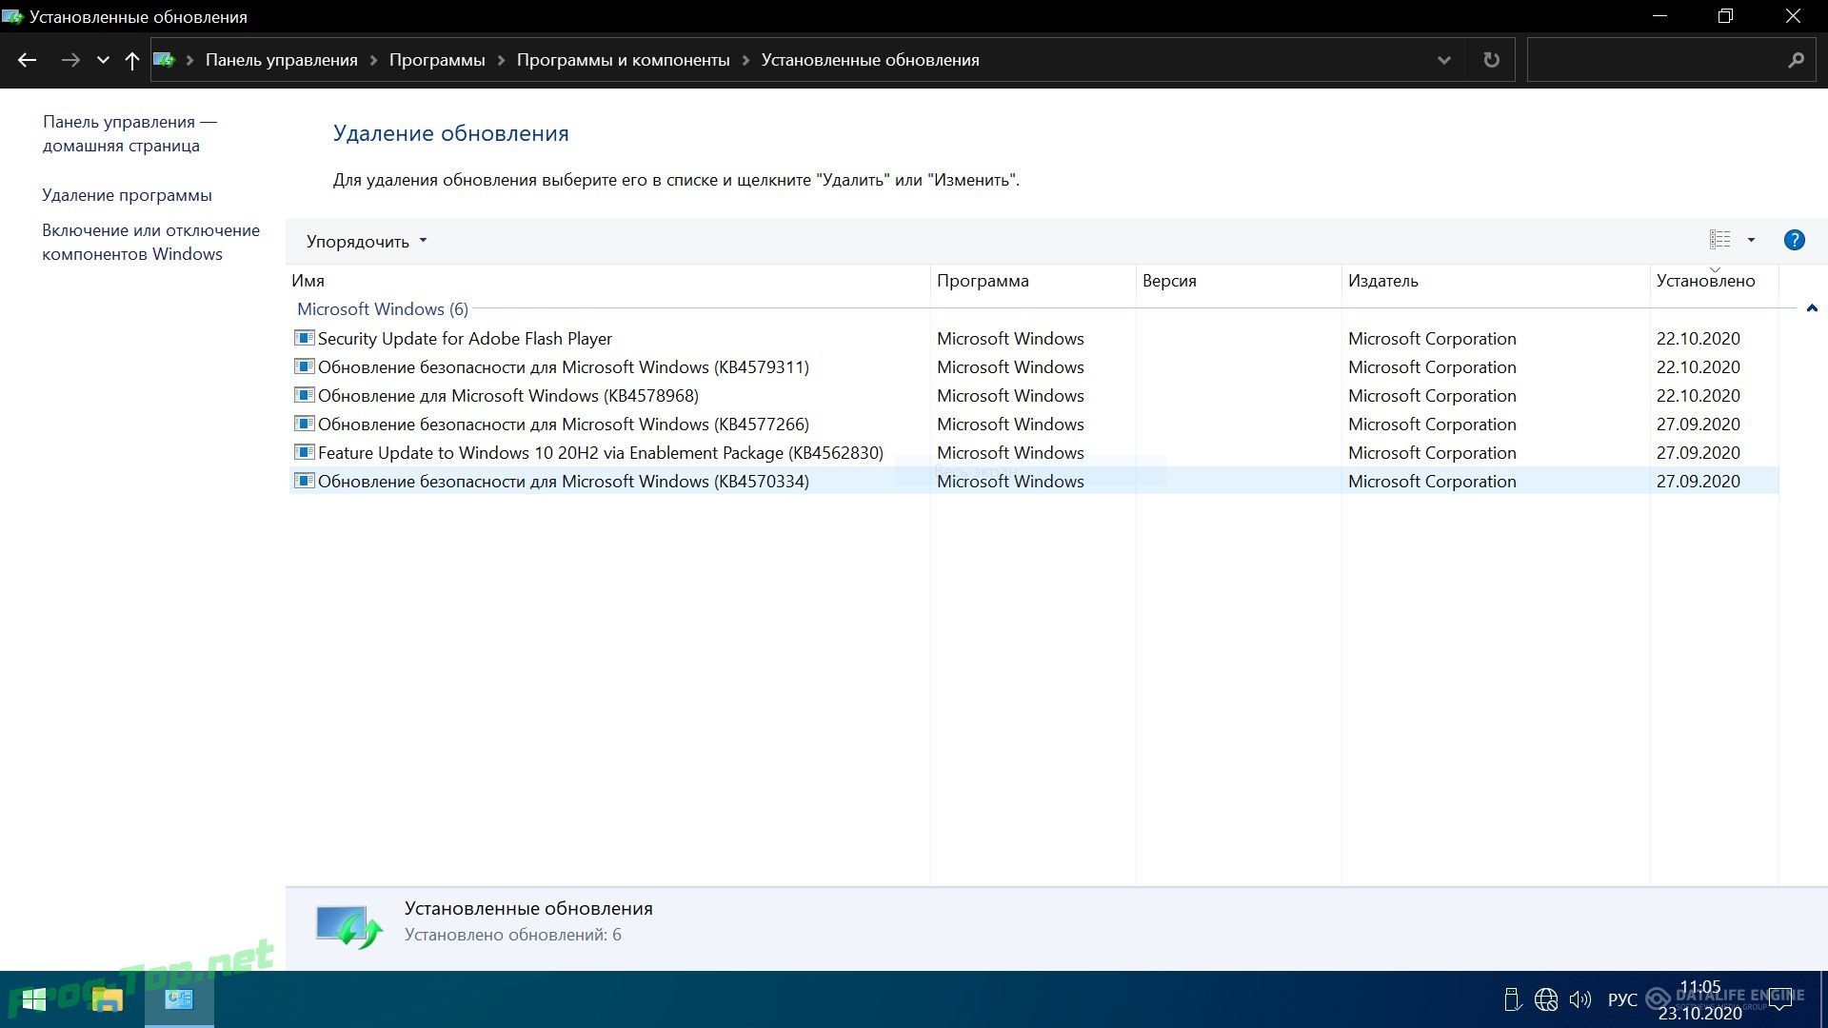Click publisher cell of KB4570334 row

tap(1432, 481)
